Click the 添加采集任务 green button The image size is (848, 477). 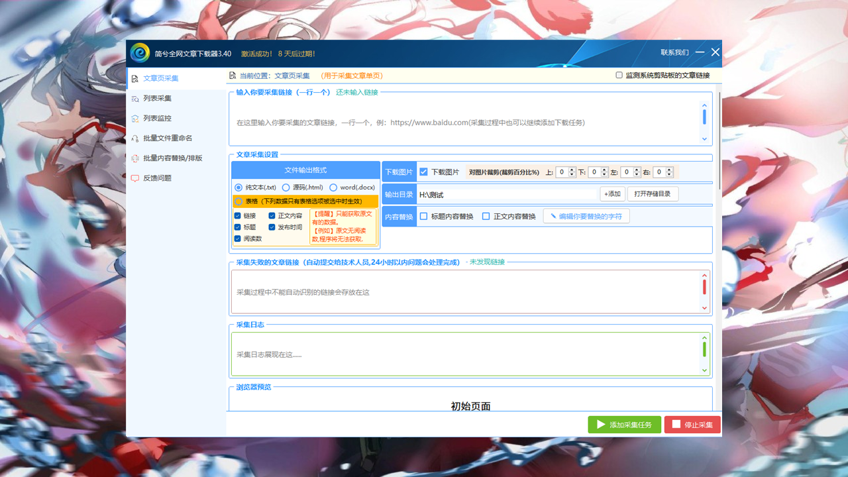(624, 425)
